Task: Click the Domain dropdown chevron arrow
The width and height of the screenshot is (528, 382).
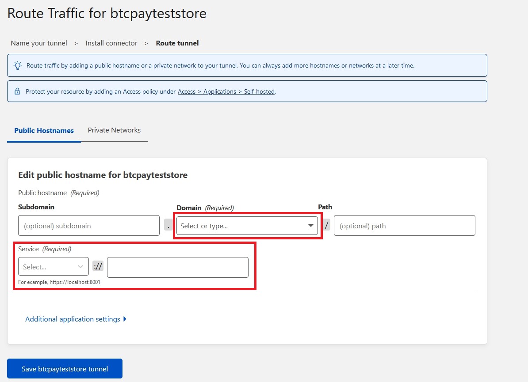Action: coord(310,225)
